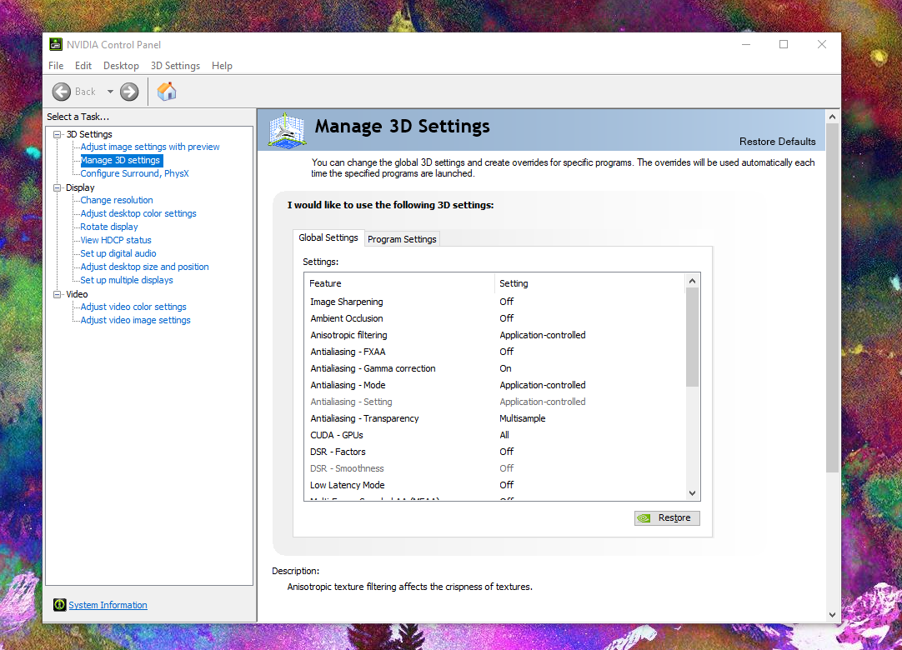Image resolution: width=902 pixels, height=650 pixels.
Task: Open View HDCP status
Action: pyautogui.click(x=116, y=240)
